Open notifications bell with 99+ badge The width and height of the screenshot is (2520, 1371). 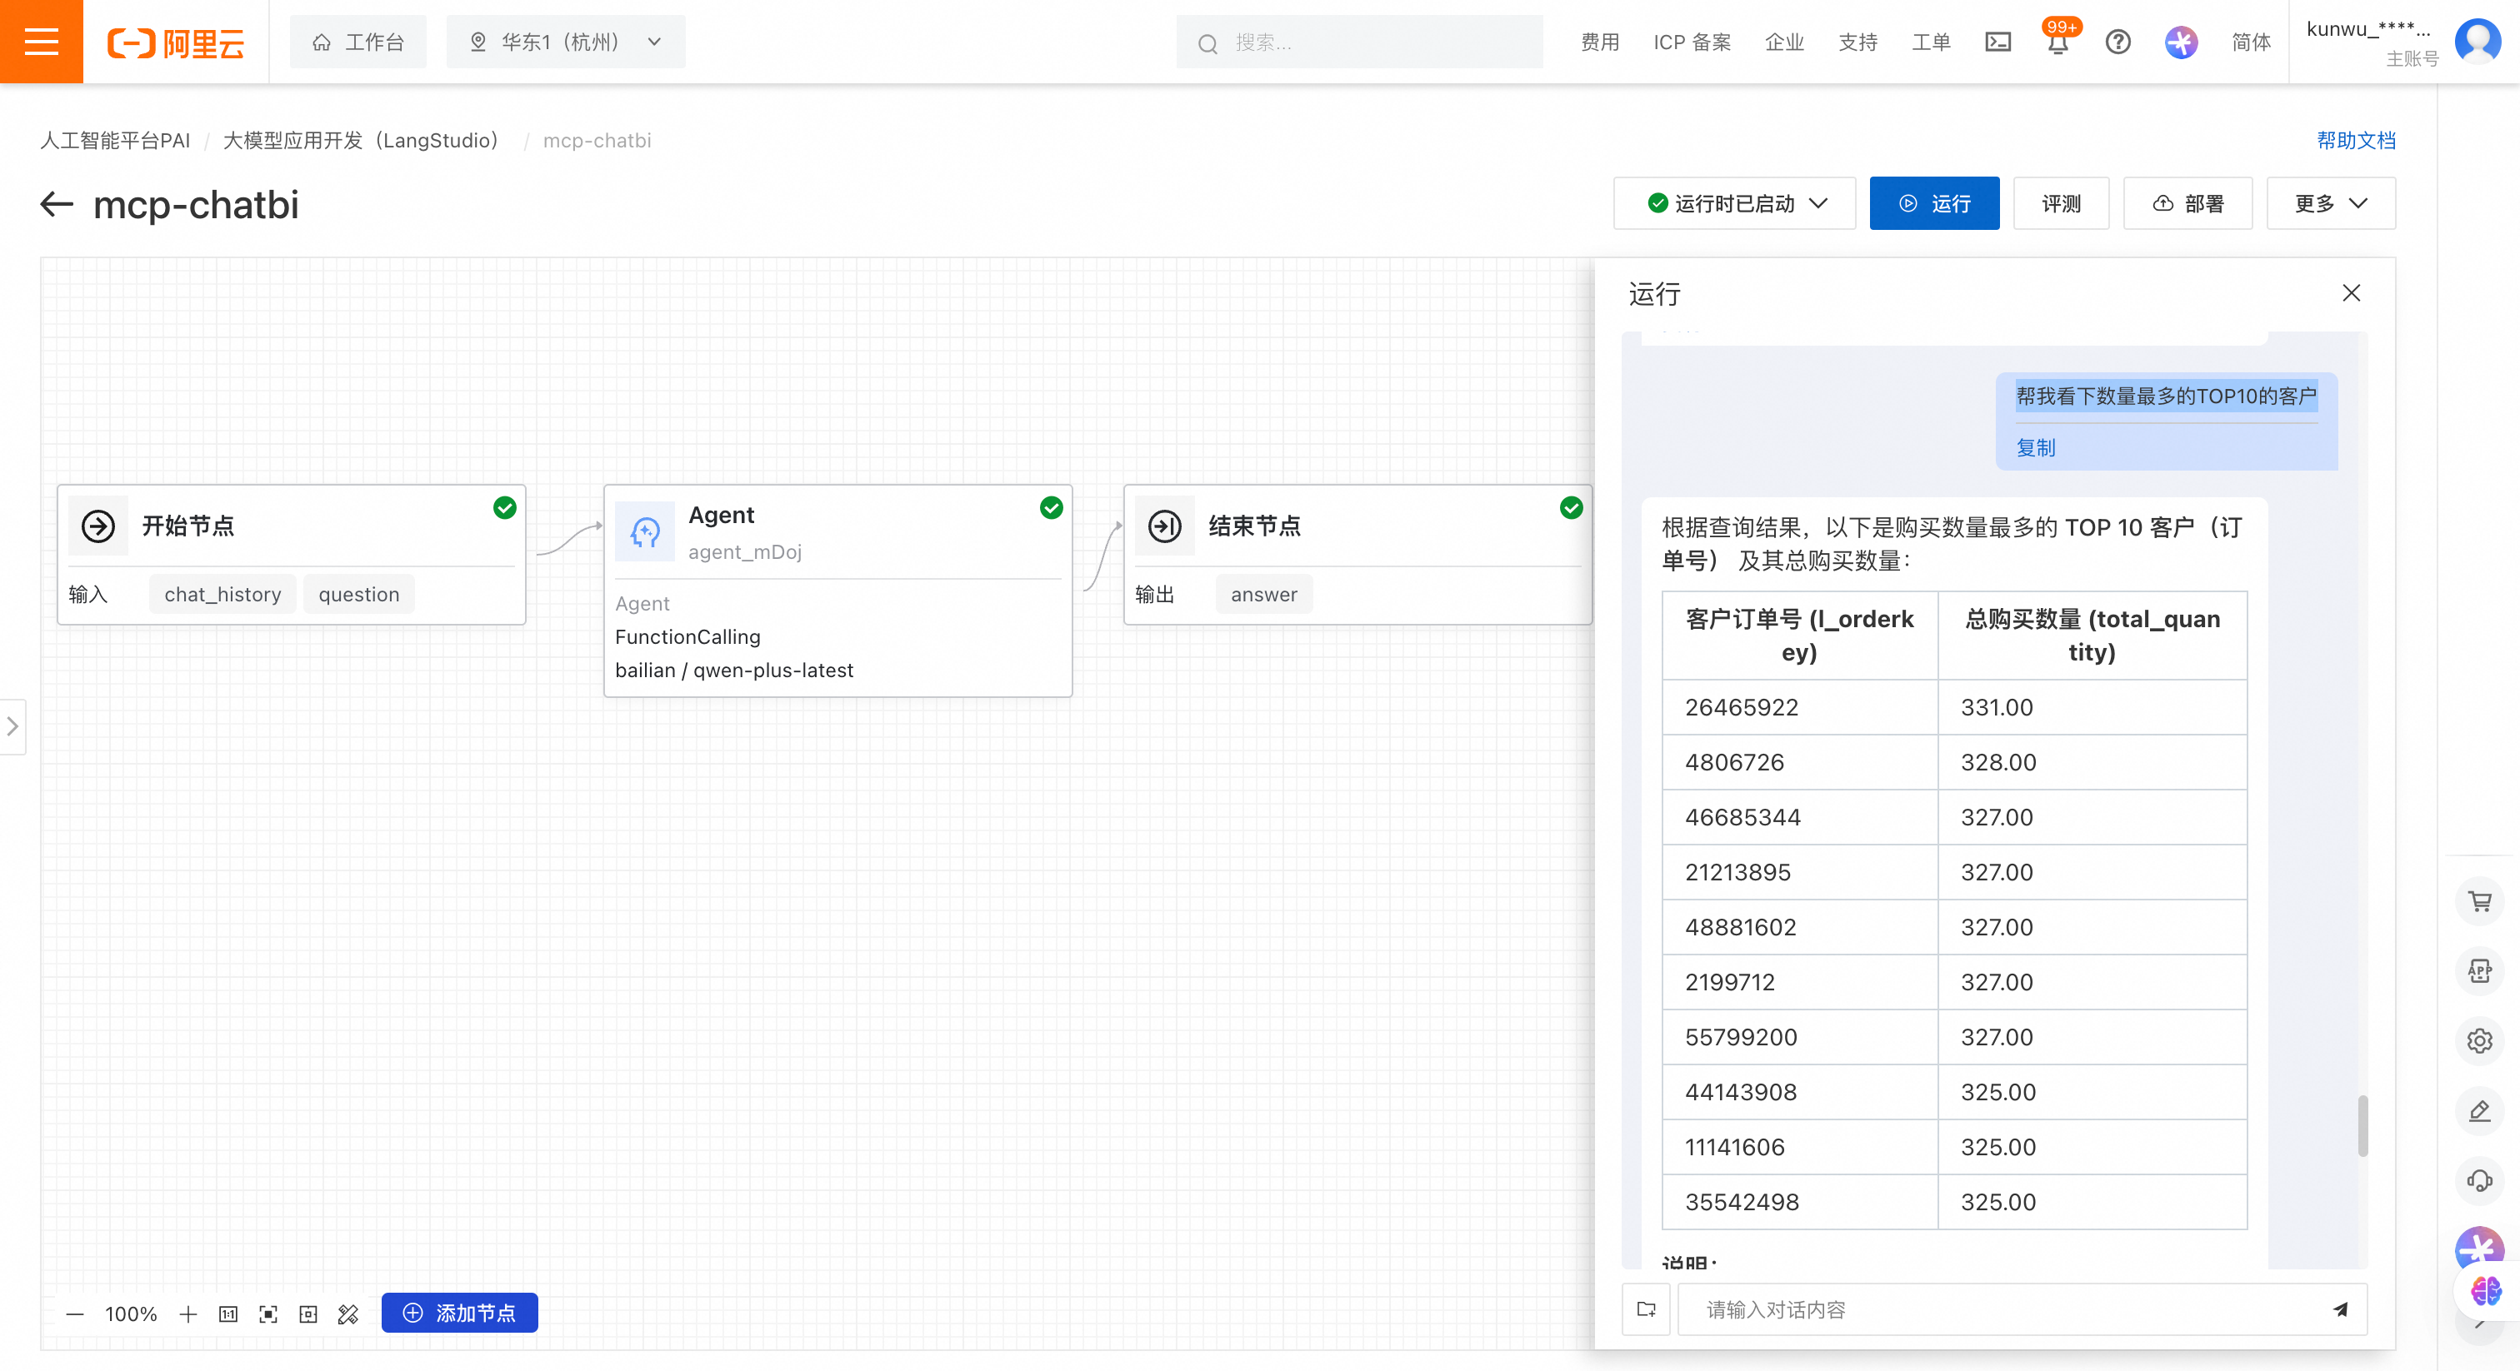tap(2058, 41)
